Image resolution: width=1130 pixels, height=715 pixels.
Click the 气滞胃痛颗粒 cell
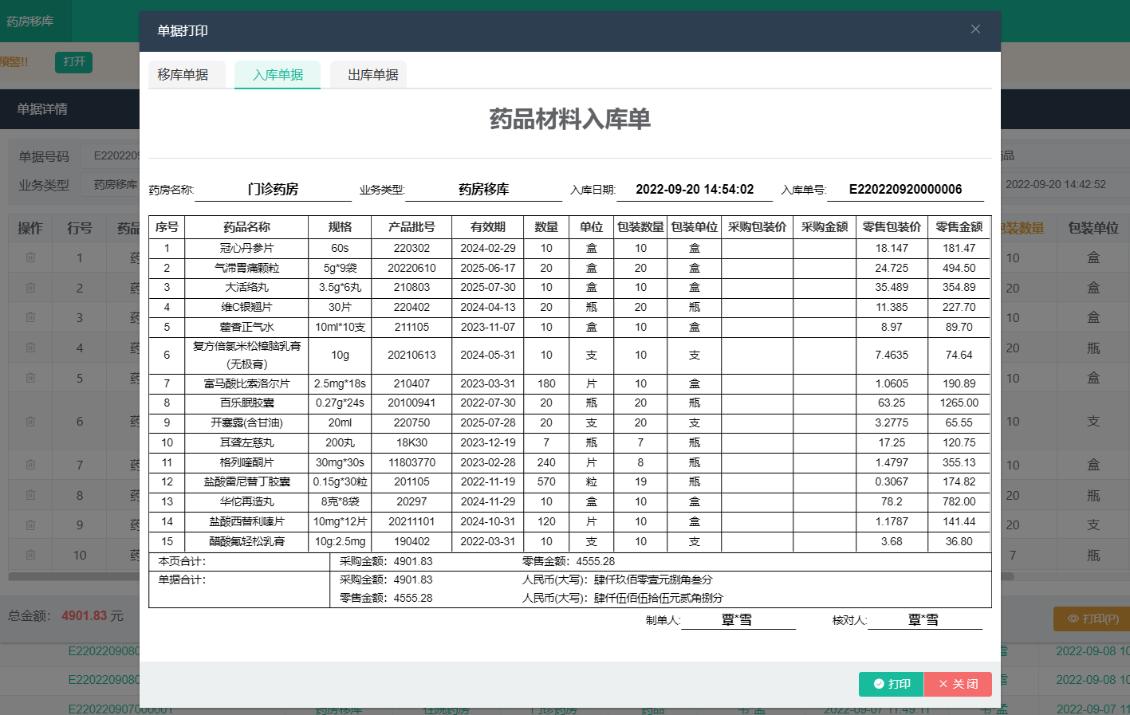tap(246, 269)
